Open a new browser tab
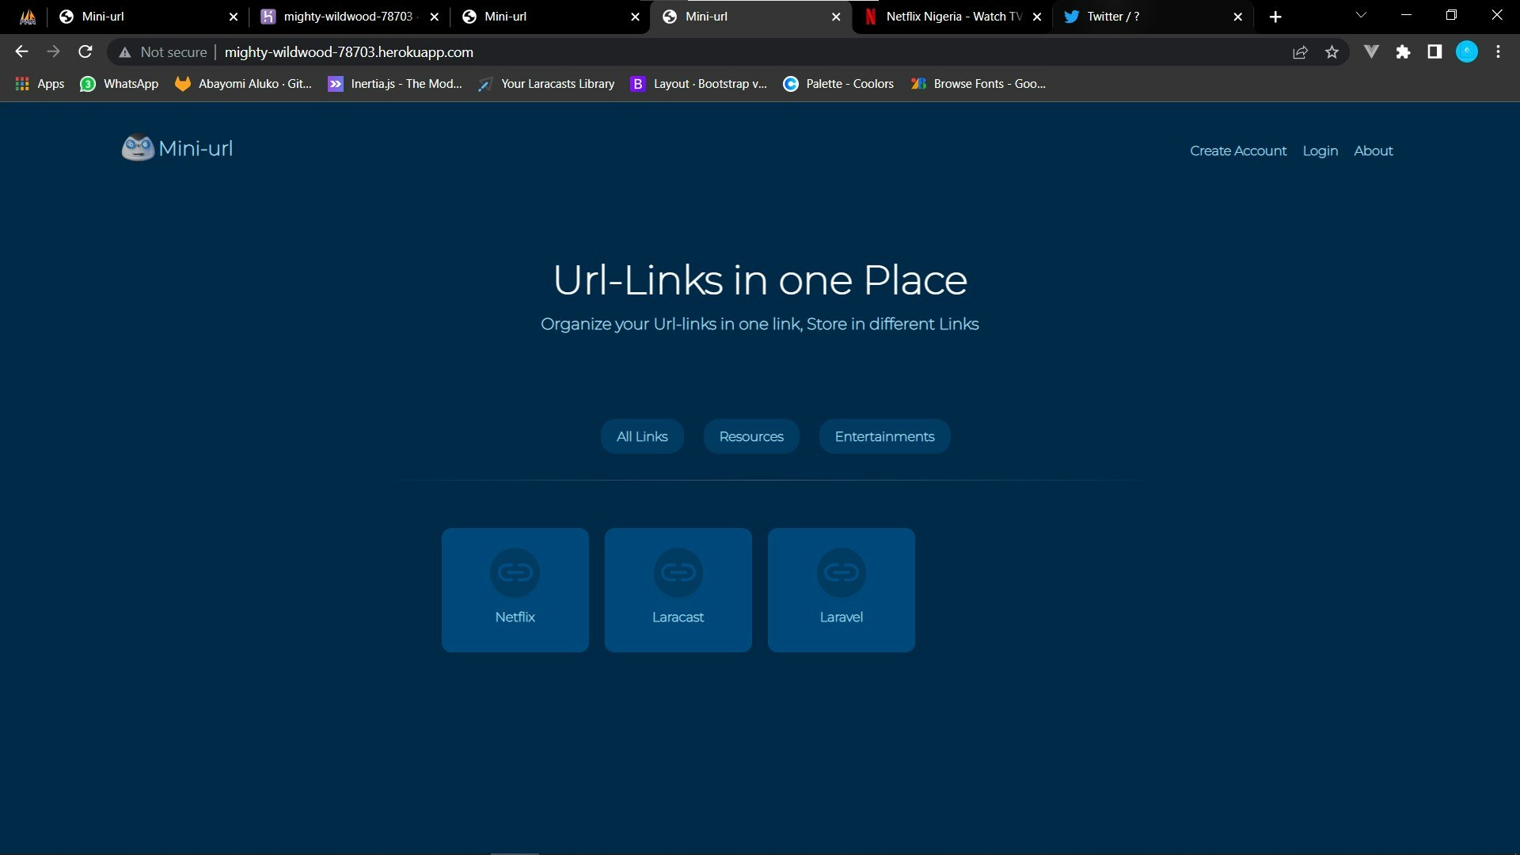 click(x=1275, y=17)
